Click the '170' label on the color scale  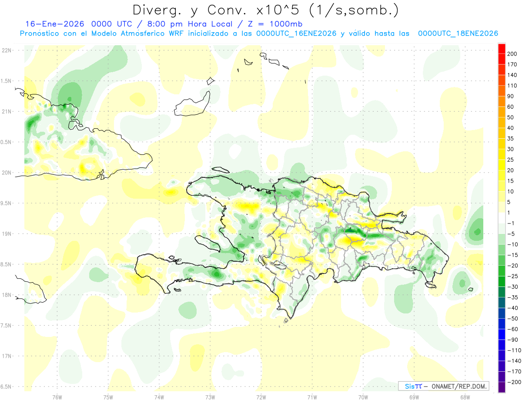[x=512, y=64]
